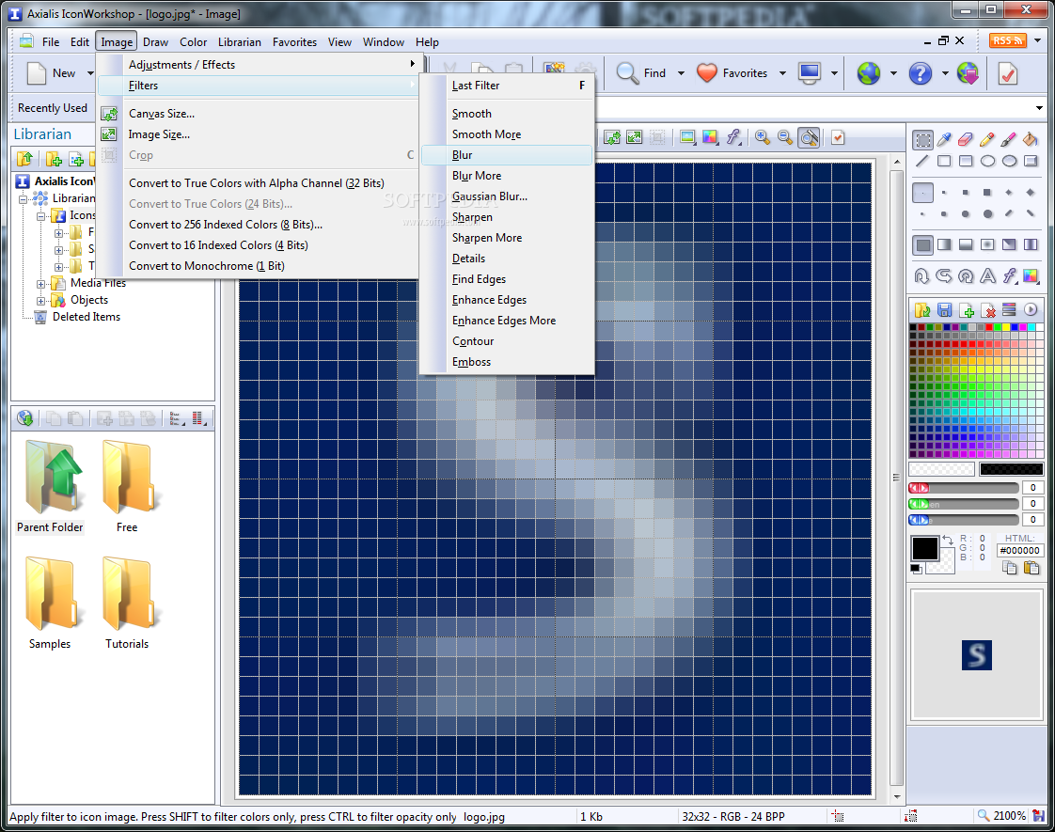Viewport: 1055px width, 832px height.
Task: Click the Find magnifier button
Action: 641,72
